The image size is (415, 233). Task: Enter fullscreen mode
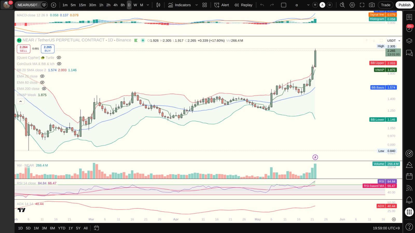[x=362, y=5]
